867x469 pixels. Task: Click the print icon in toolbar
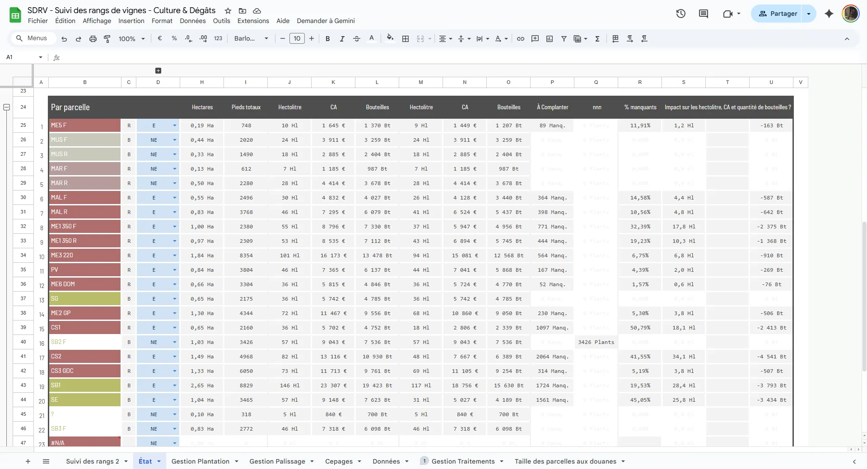(93, 39)
